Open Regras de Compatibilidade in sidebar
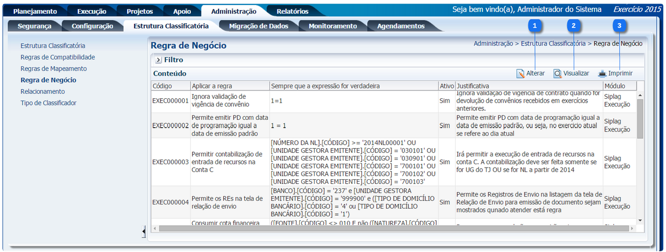666x252 pixels. [x=58, y=57]
